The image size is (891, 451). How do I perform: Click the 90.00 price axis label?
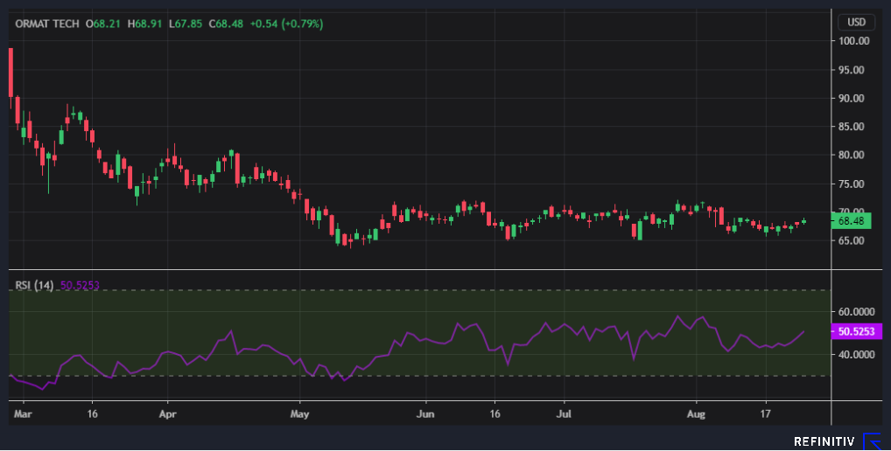click(852, 98)
